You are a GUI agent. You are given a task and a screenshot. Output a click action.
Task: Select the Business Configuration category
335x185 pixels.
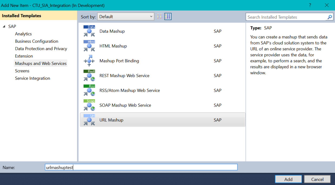pyautogui.click(x=37, y=41)
